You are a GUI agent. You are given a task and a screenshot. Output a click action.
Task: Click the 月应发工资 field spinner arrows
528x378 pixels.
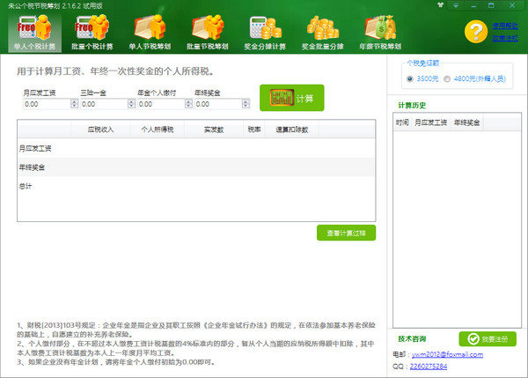[75, 104]
